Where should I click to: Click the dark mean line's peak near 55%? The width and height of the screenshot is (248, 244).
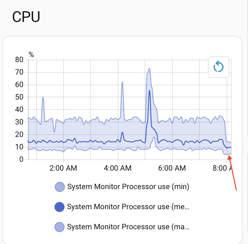(x=149, y=91)
